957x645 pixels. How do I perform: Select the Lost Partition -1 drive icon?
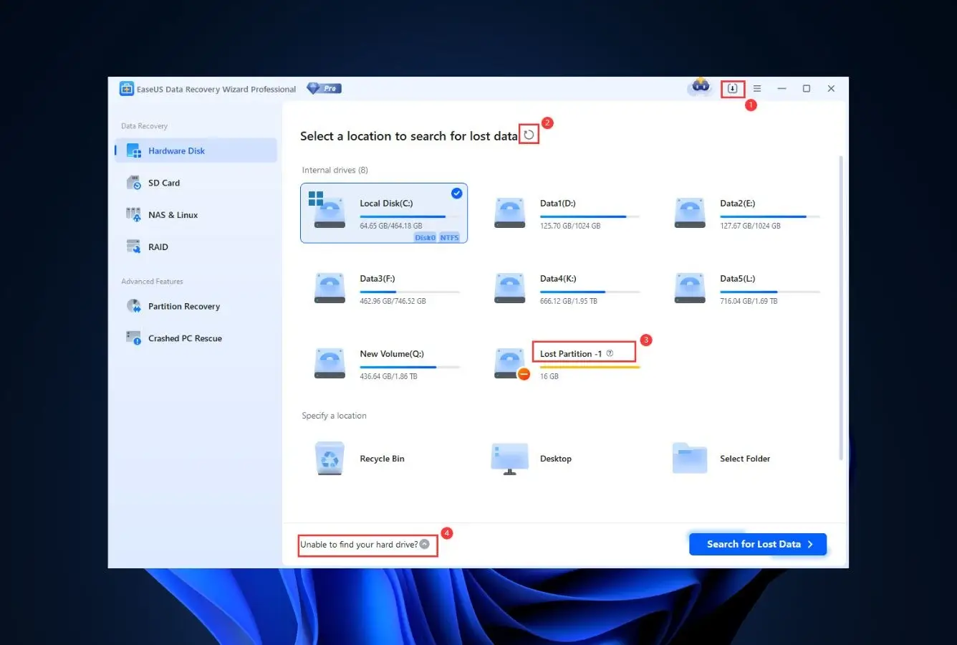(x=510, y=363)
